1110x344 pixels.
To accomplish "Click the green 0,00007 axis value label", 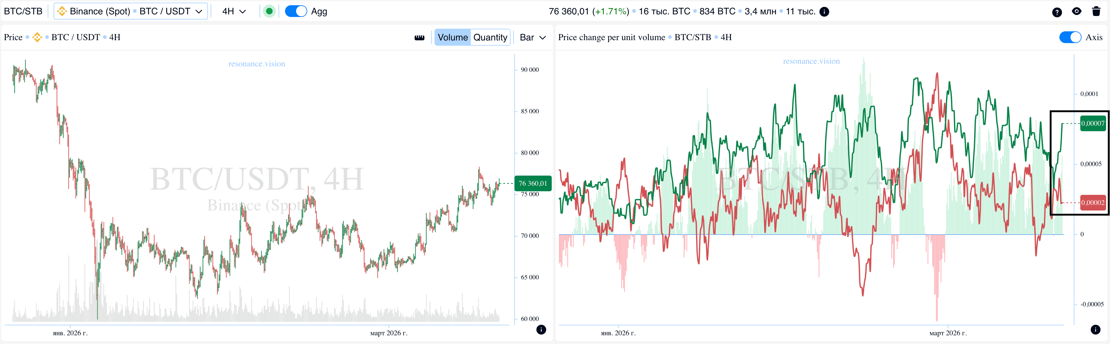I will point(1093,124).
